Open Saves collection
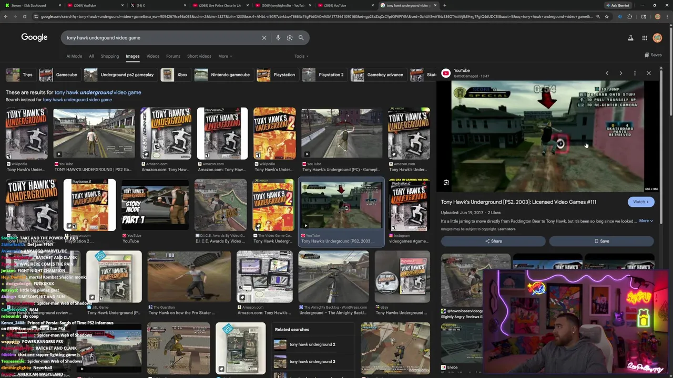This screenshot has height=378, width=673. (653, 55)
